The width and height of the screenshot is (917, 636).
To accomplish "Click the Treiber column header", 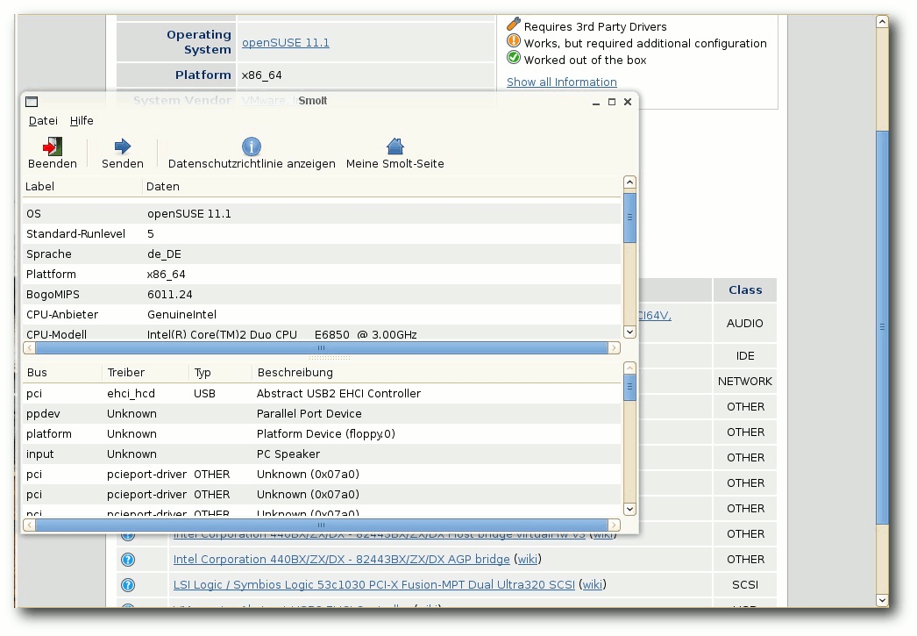I will [146, 373].
